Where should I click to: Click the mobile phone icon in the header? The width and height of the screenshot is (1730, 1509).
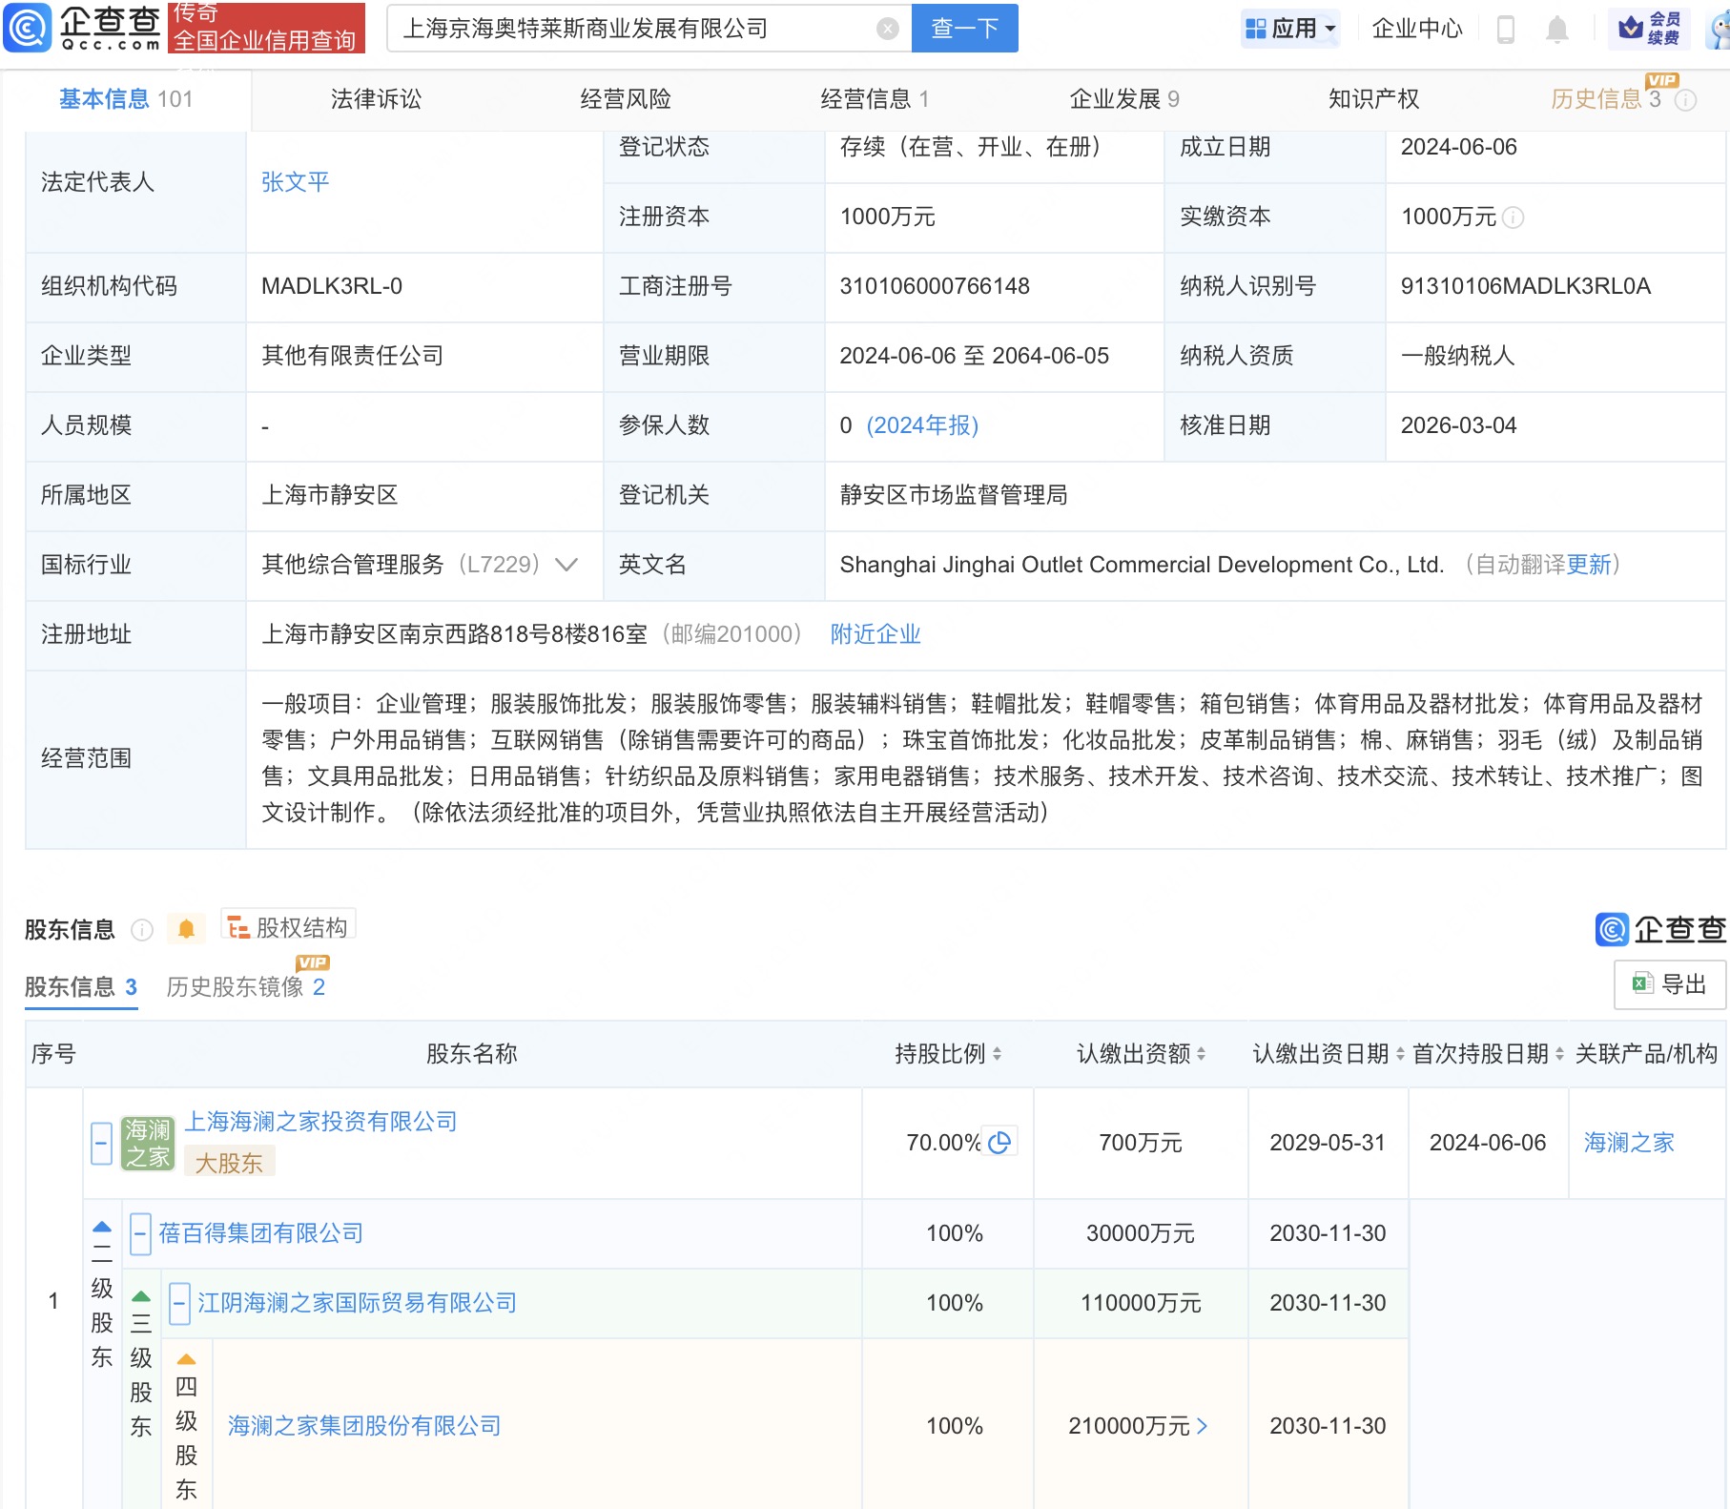[x=1508, y=29]
